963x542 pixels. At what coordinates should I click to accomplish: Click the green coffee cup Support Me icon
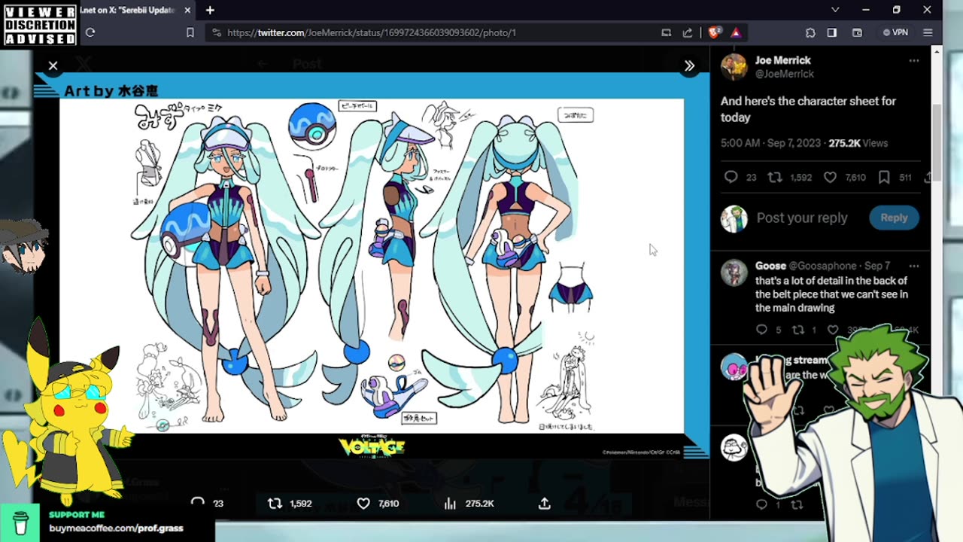(x=21, y=521)
